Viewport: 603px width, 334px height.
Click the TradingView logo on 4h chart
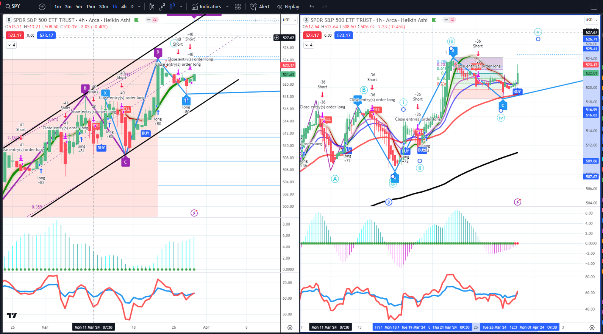tap(12, 315)
